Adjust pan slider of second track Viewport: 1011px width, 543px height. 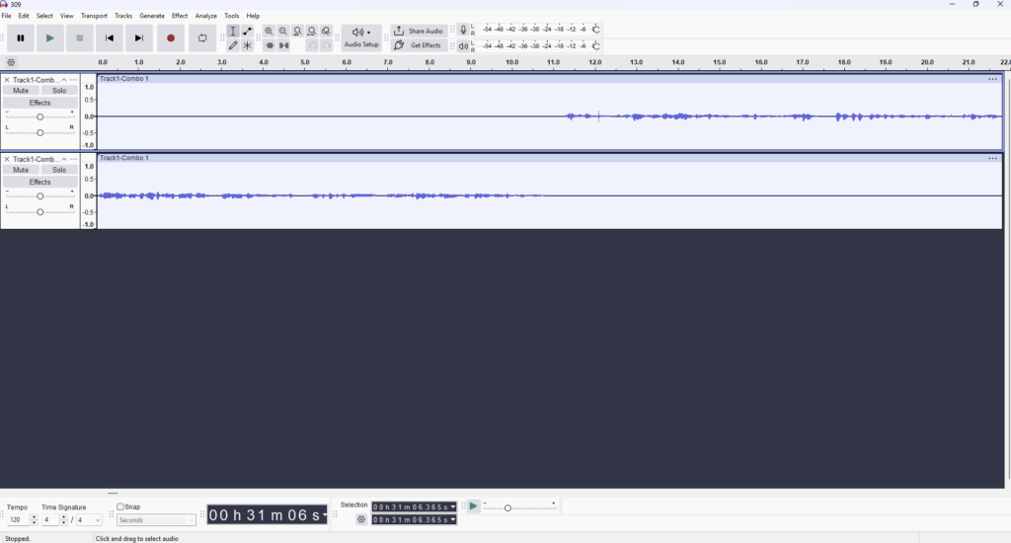pos(39,211)
